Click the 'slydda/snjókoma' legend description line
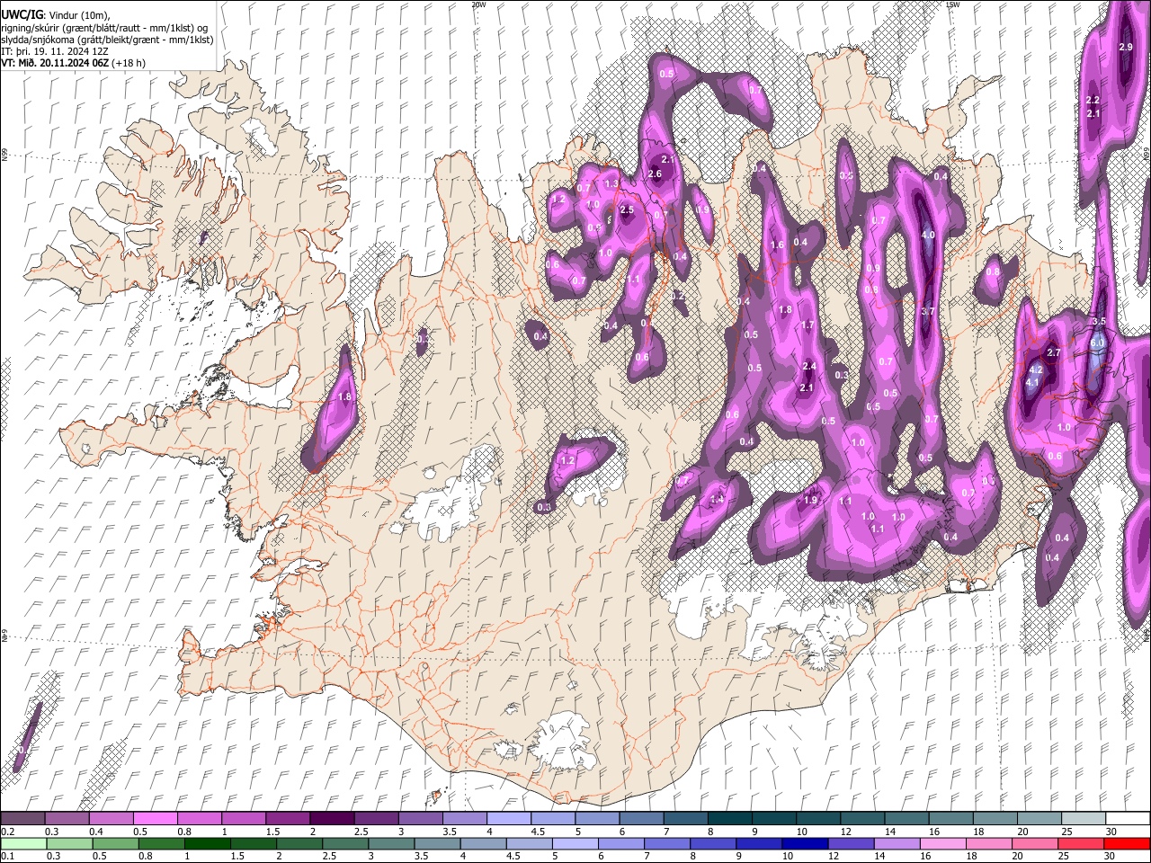Viewport: 1151px width, 863px height. pyautogui.click(x=107, y=40)
